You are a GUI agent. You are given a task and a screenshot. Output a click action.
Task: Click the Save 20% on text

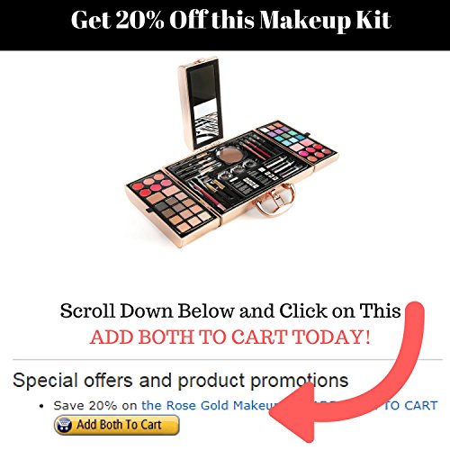[95, 405]
